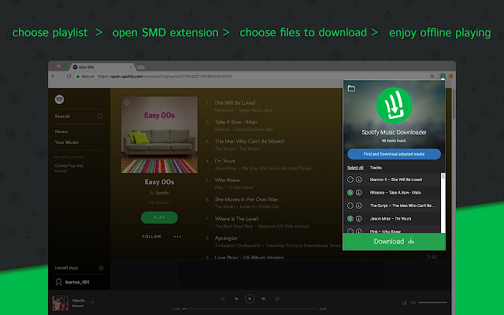
Task: Deselect the Jason Mraz – I'm Yours track
Action: [x=350, y=219]
